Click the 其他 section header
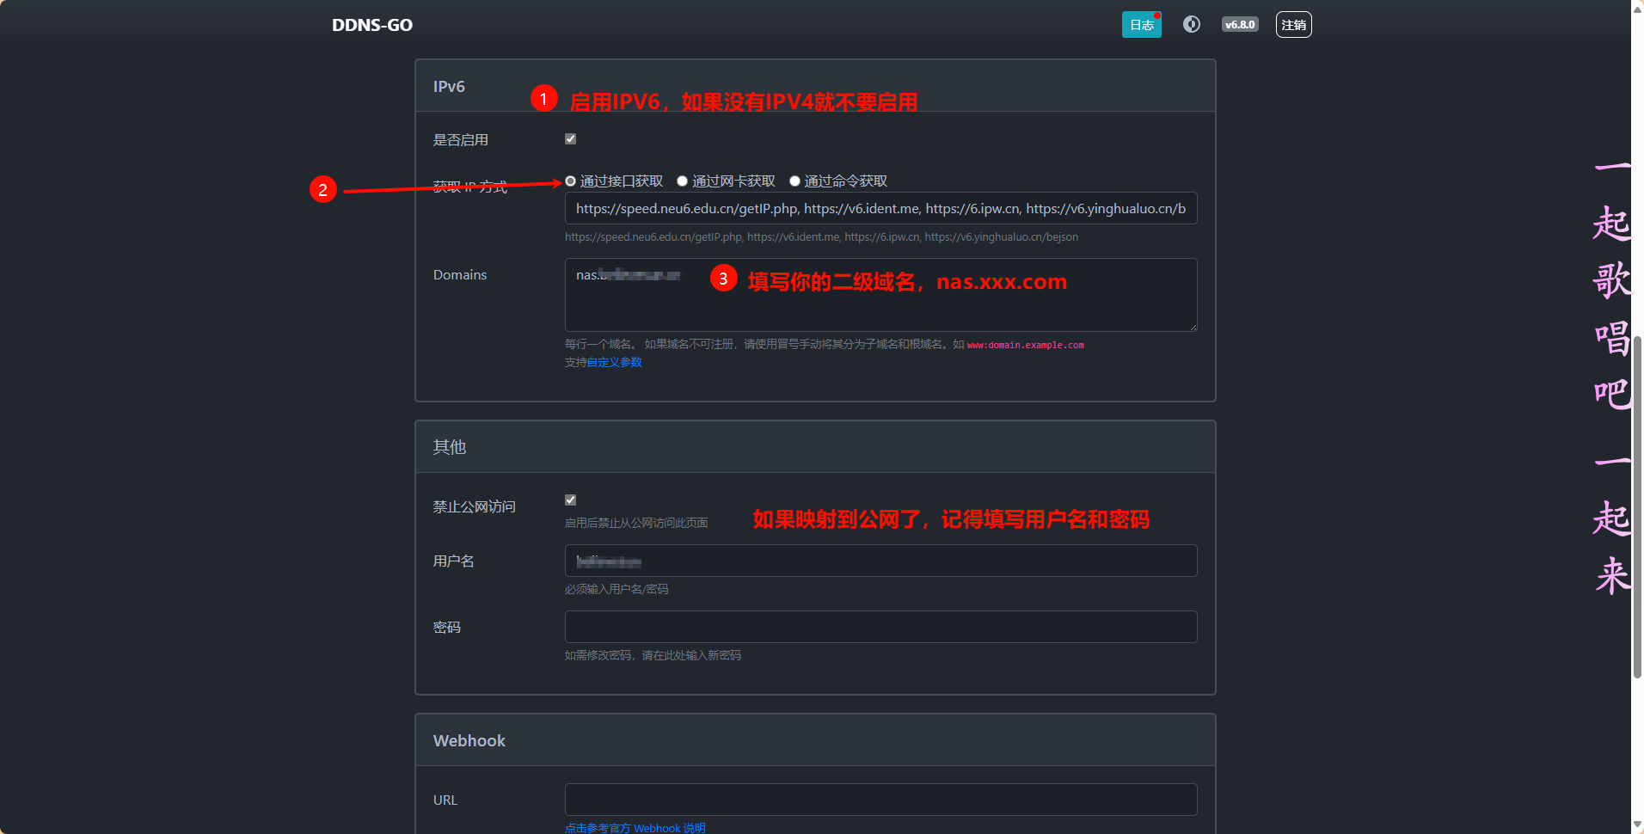The height and width of the screenshot is (834, 1644). point(448,446)
